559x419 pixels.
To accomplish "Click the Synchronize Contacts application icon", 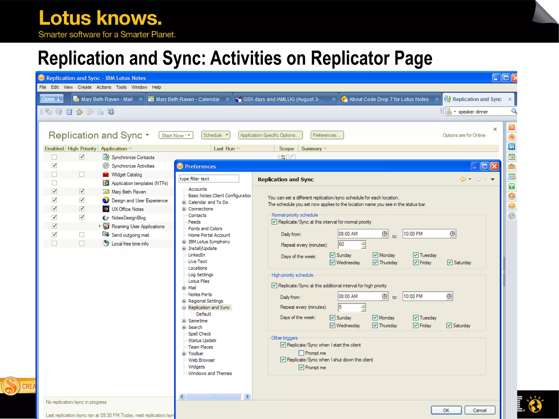I will tap(106, 157).
